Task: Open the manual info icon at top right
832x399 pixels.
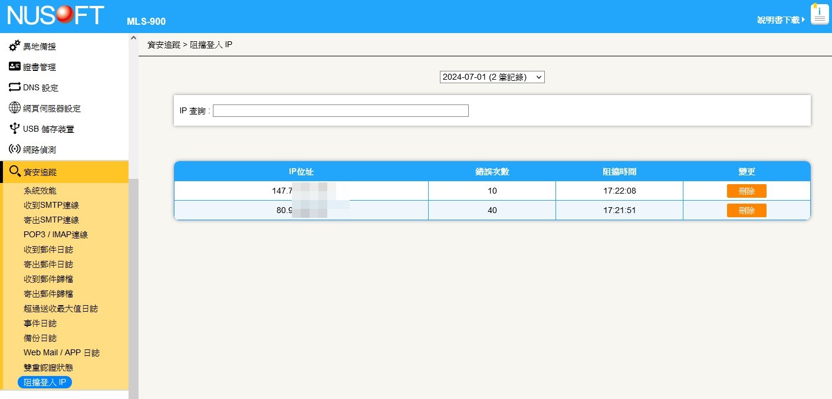Action: [x=820, y=15]
